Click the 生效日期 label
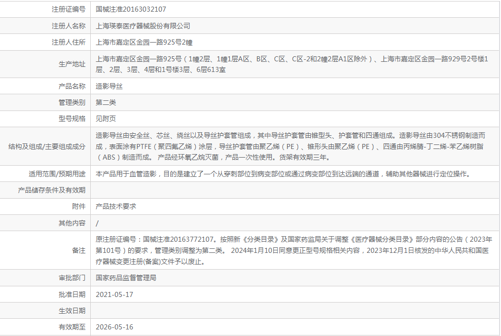This screenshot has height=336, width=501. click(72, 311)
